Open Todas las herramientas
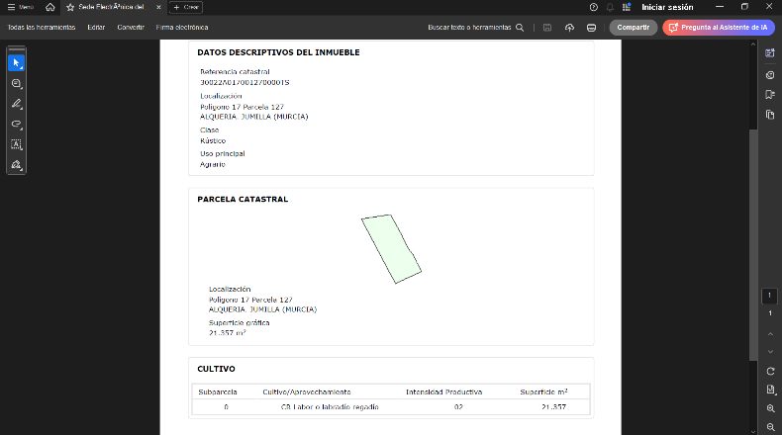This screenshot has height=435, width=782. point(42,28)
